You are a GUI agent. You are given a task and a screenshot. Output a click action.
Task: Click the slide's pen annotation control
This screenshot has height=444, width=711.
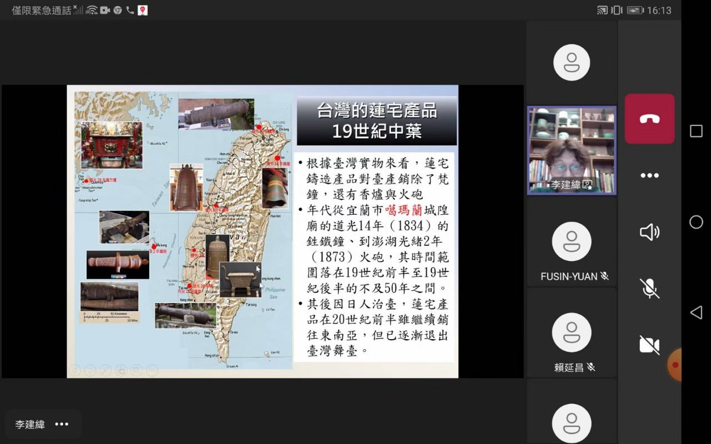point(106,370)
